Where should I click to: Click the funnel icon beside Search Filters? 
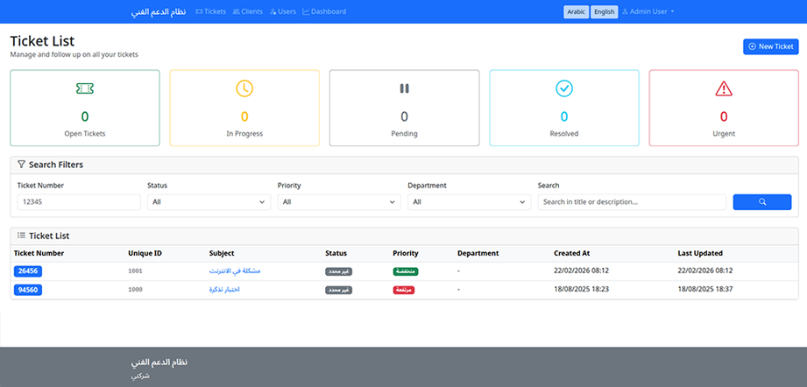21,165
